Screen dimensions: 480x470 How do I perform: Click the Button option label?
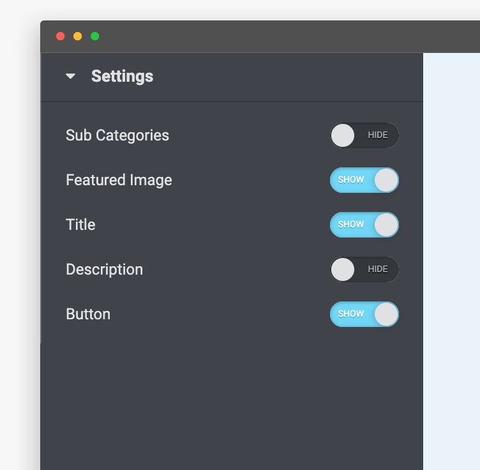[88, 314]
